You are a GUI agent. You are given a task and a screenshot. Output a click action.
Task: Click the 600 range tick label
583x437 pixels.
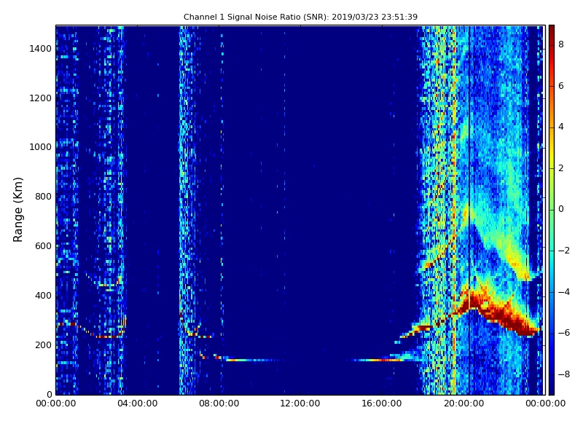43,246
